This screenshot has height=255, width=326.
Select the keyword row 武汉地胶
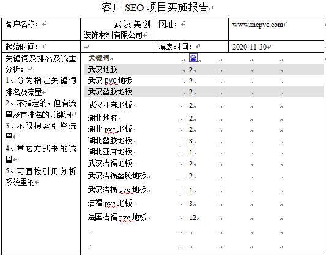(x=203, y=69)
